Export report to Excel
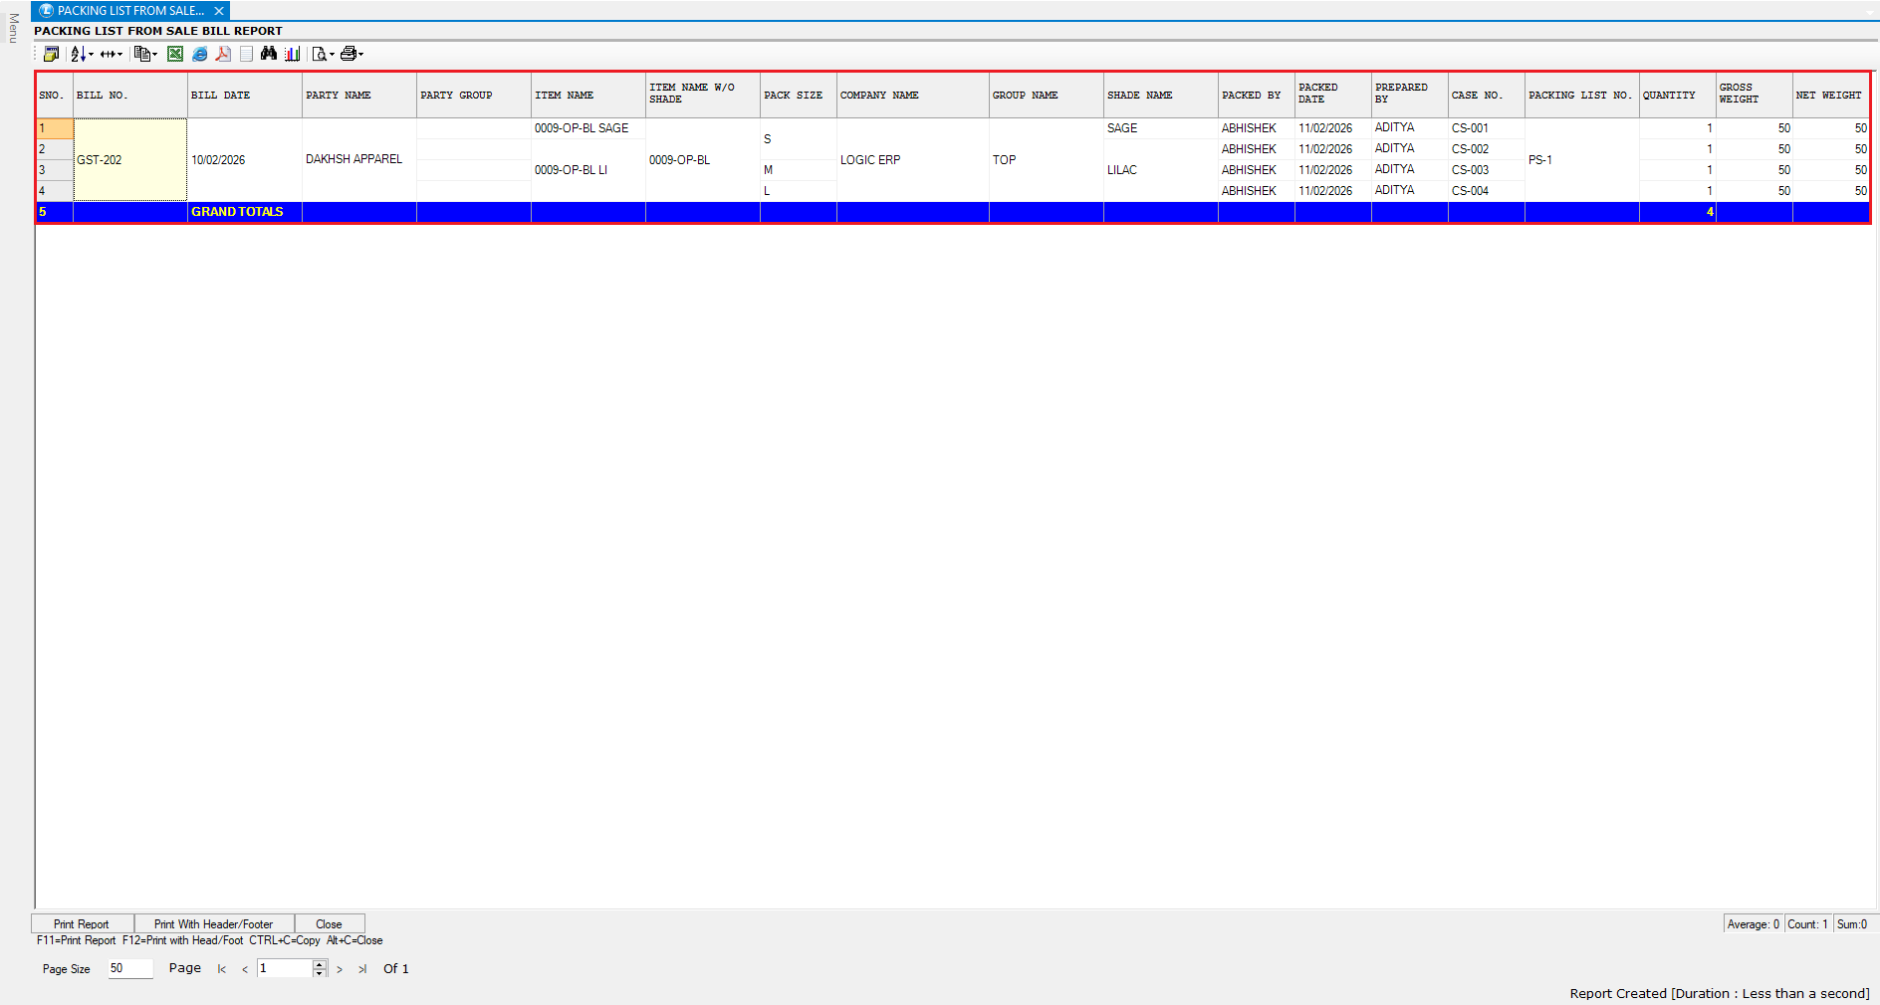This screenshot has height=1005, width=1880. [x=175, y=54]
